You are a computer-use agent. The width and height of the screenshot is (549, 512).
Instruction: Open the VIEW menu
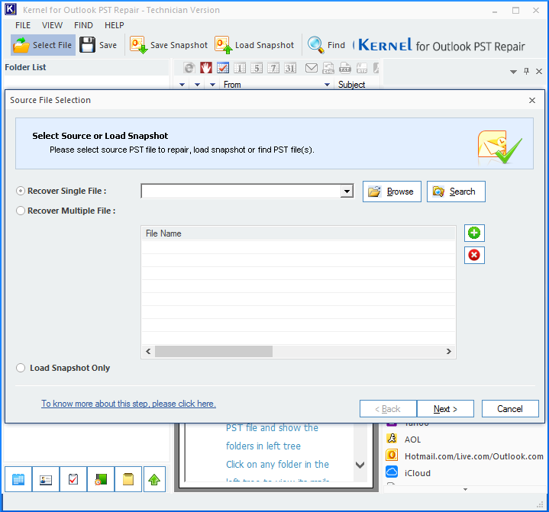coord(52,25)
